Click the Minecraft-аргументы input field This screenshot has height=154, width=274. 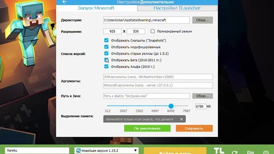click(x=158, y=86)
